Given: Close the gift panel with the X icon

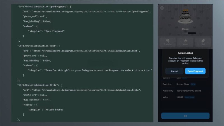Looking at the screenshot, I should (162, 8).
